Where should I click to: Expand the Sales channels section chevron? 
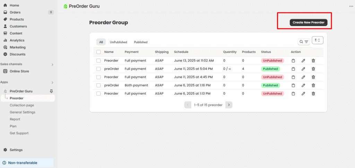(x=52, y=65)
